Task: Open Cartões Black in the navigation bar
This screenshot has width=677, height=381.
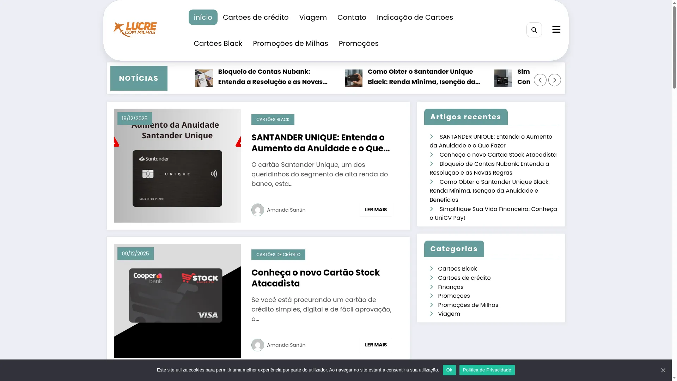Action: point(218,43)
